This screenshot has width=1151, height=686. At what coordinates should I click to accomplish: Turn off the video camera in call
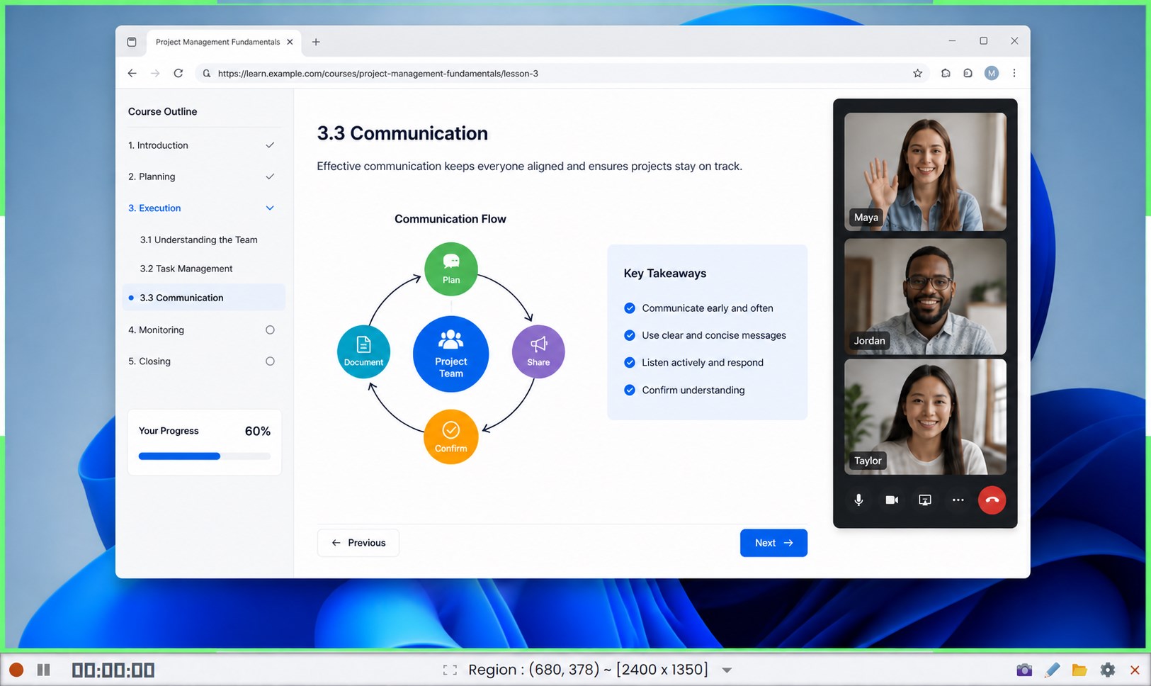892,500
